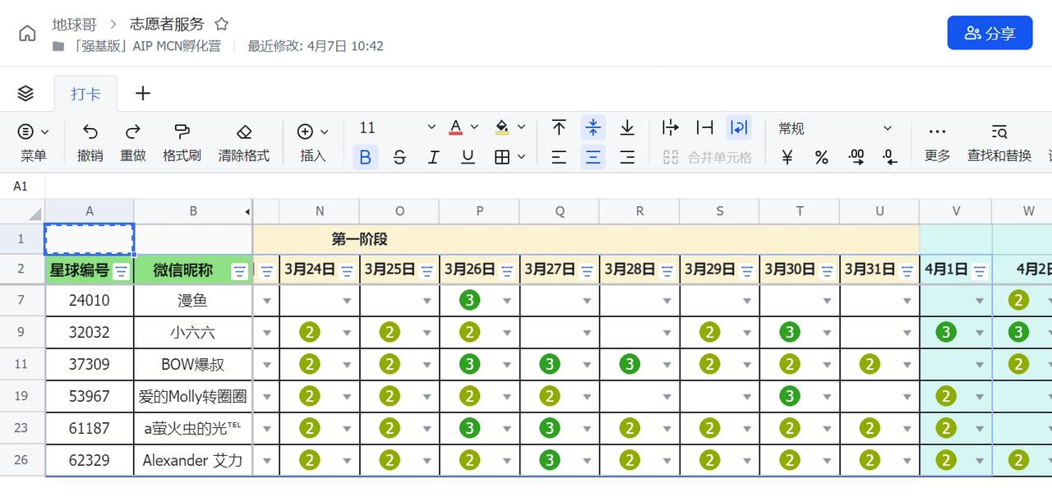Select cell Alexander 艾力
1052x502 pixels.
[193, 460]
